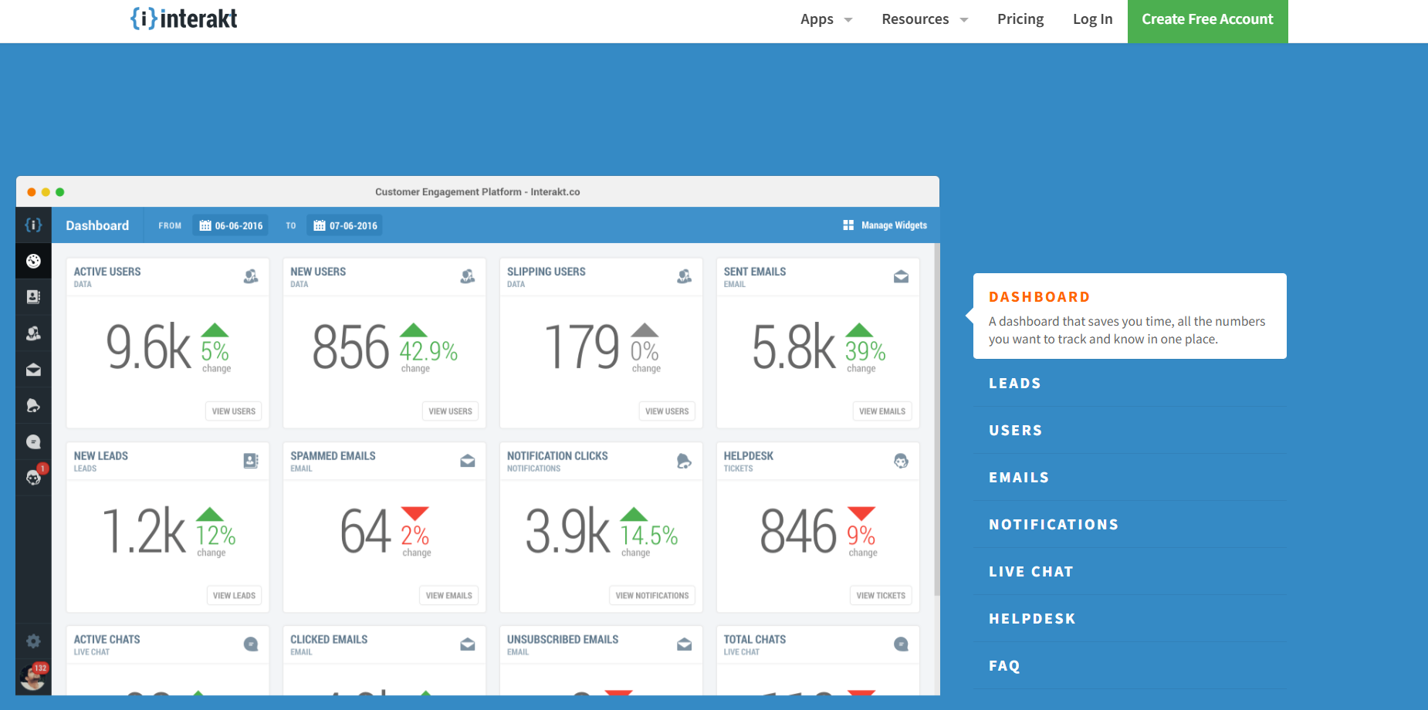The height and width of the screenshot is (710, 1428).
Task: Click the Active Users widget icon
Action: pyautogui.click(x=251, y=276)
